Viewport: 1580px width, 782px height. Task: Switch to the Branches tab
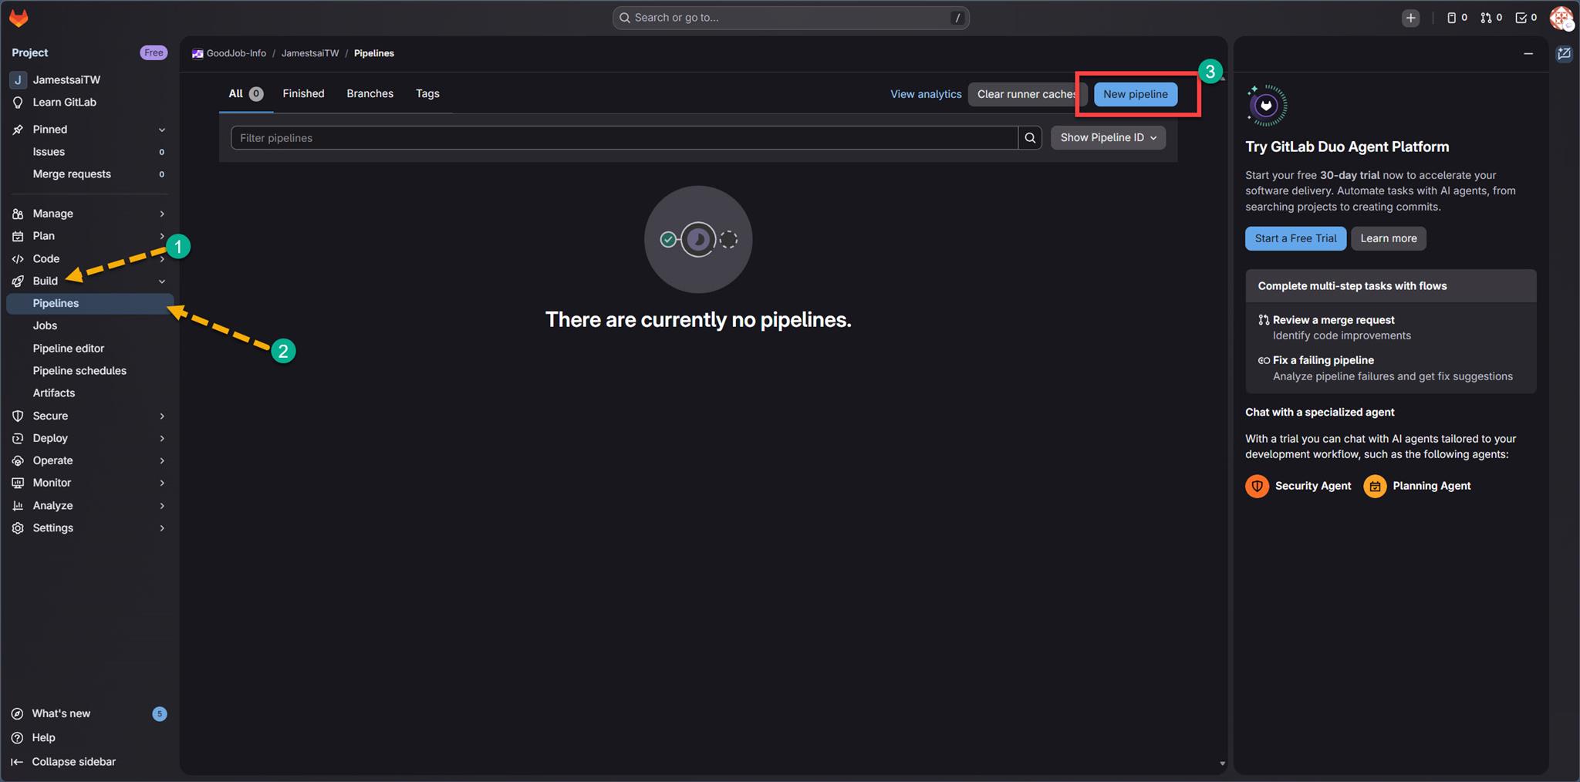point(370,94)
